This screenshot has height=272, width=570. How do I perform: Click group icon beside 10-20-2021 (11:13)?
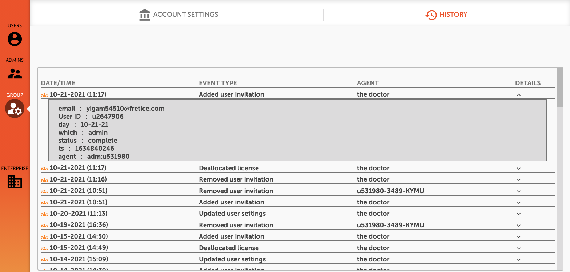click(44, 214)
